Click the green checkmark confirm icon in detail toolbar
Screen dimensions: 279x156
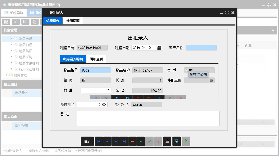point(170,97)
